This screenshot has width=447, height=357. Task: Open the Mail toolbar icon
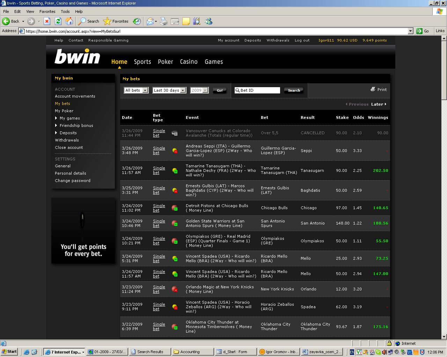click(150, 21)
